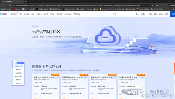Open a new browser tab with plus

coord(26,2)
